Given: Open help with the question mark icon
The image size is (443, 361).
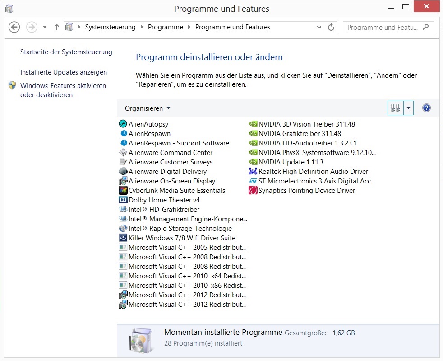Looking at the screenshot, I should tap(426, 108).
